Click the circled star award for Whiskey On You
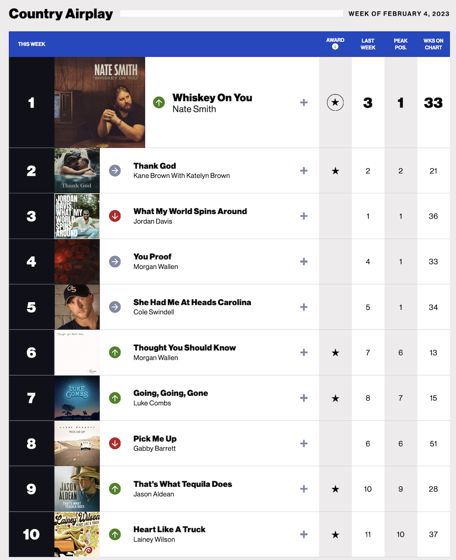 click(x=335, y=103)
